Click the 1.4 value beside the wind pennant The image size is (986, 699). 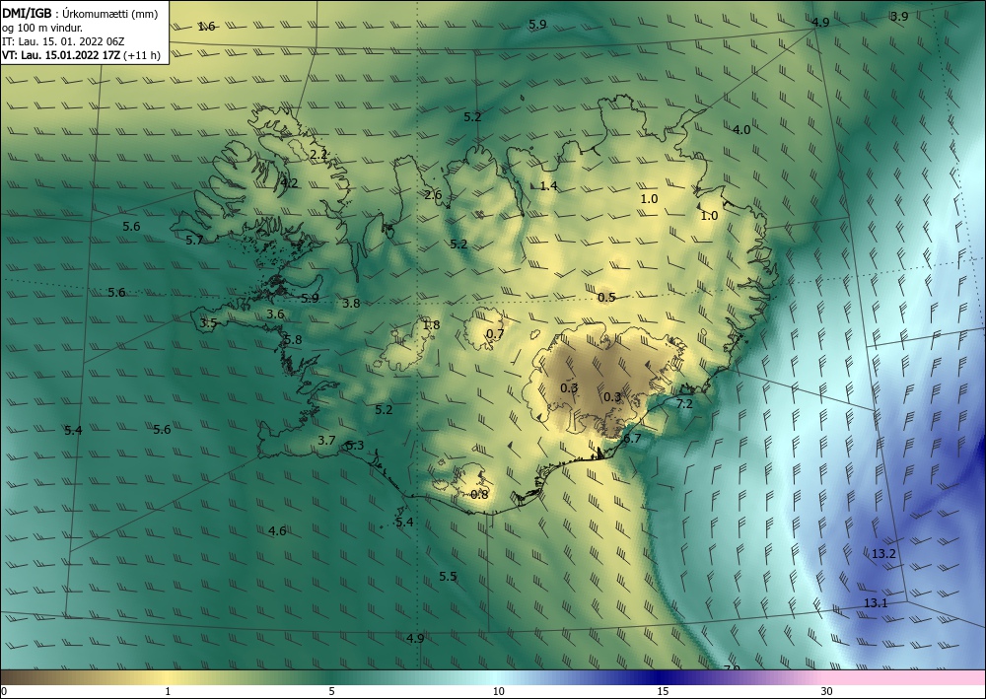(x=549, y=185)
